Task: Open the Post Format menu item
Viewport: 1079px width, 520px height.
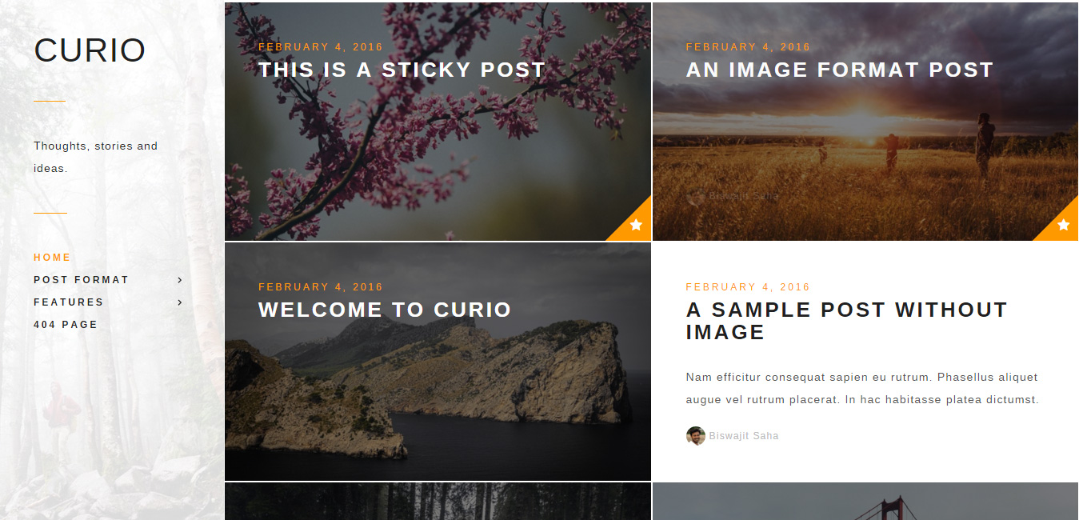Action: tap(82, 280)
